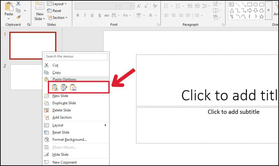Open the ribbon Layout dropdown

click(x=57, y=4)
